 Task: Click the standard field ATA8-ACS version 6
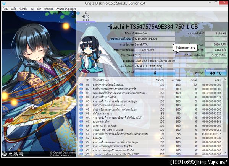coord(181,60)
